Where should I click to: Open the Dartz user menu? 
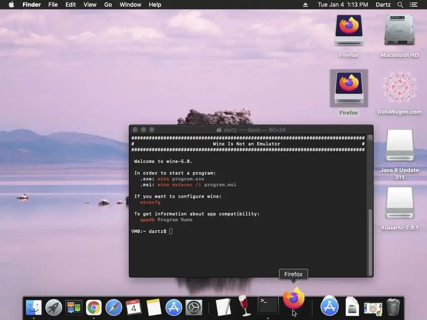[x=383, y=5]
